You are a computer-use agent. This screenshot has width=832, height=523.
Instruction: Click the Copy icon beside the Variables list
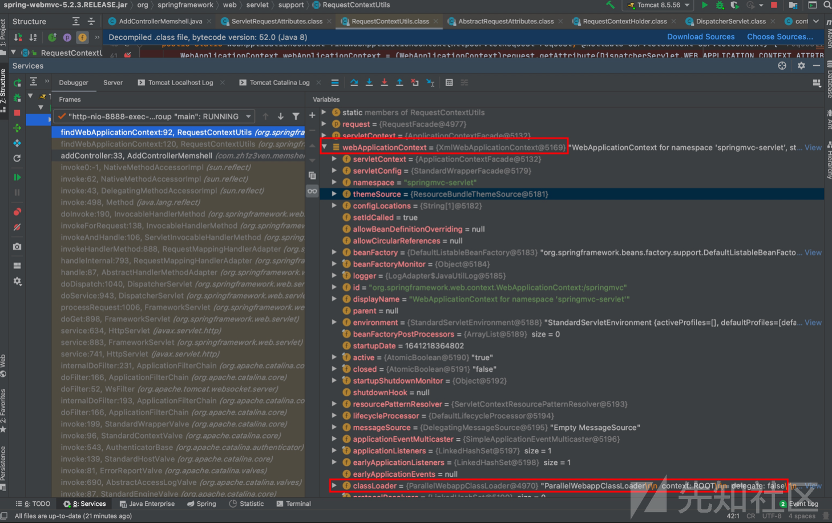point(312,175)
